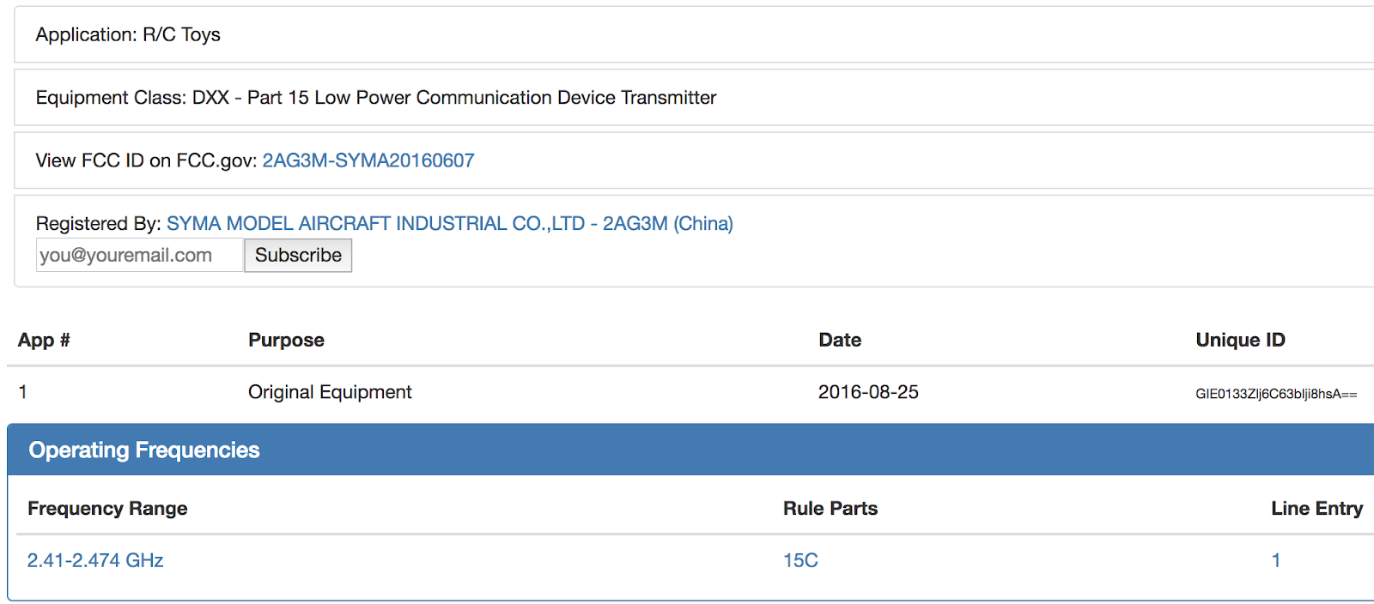Click the Frequency Range column header

(107, 508)
